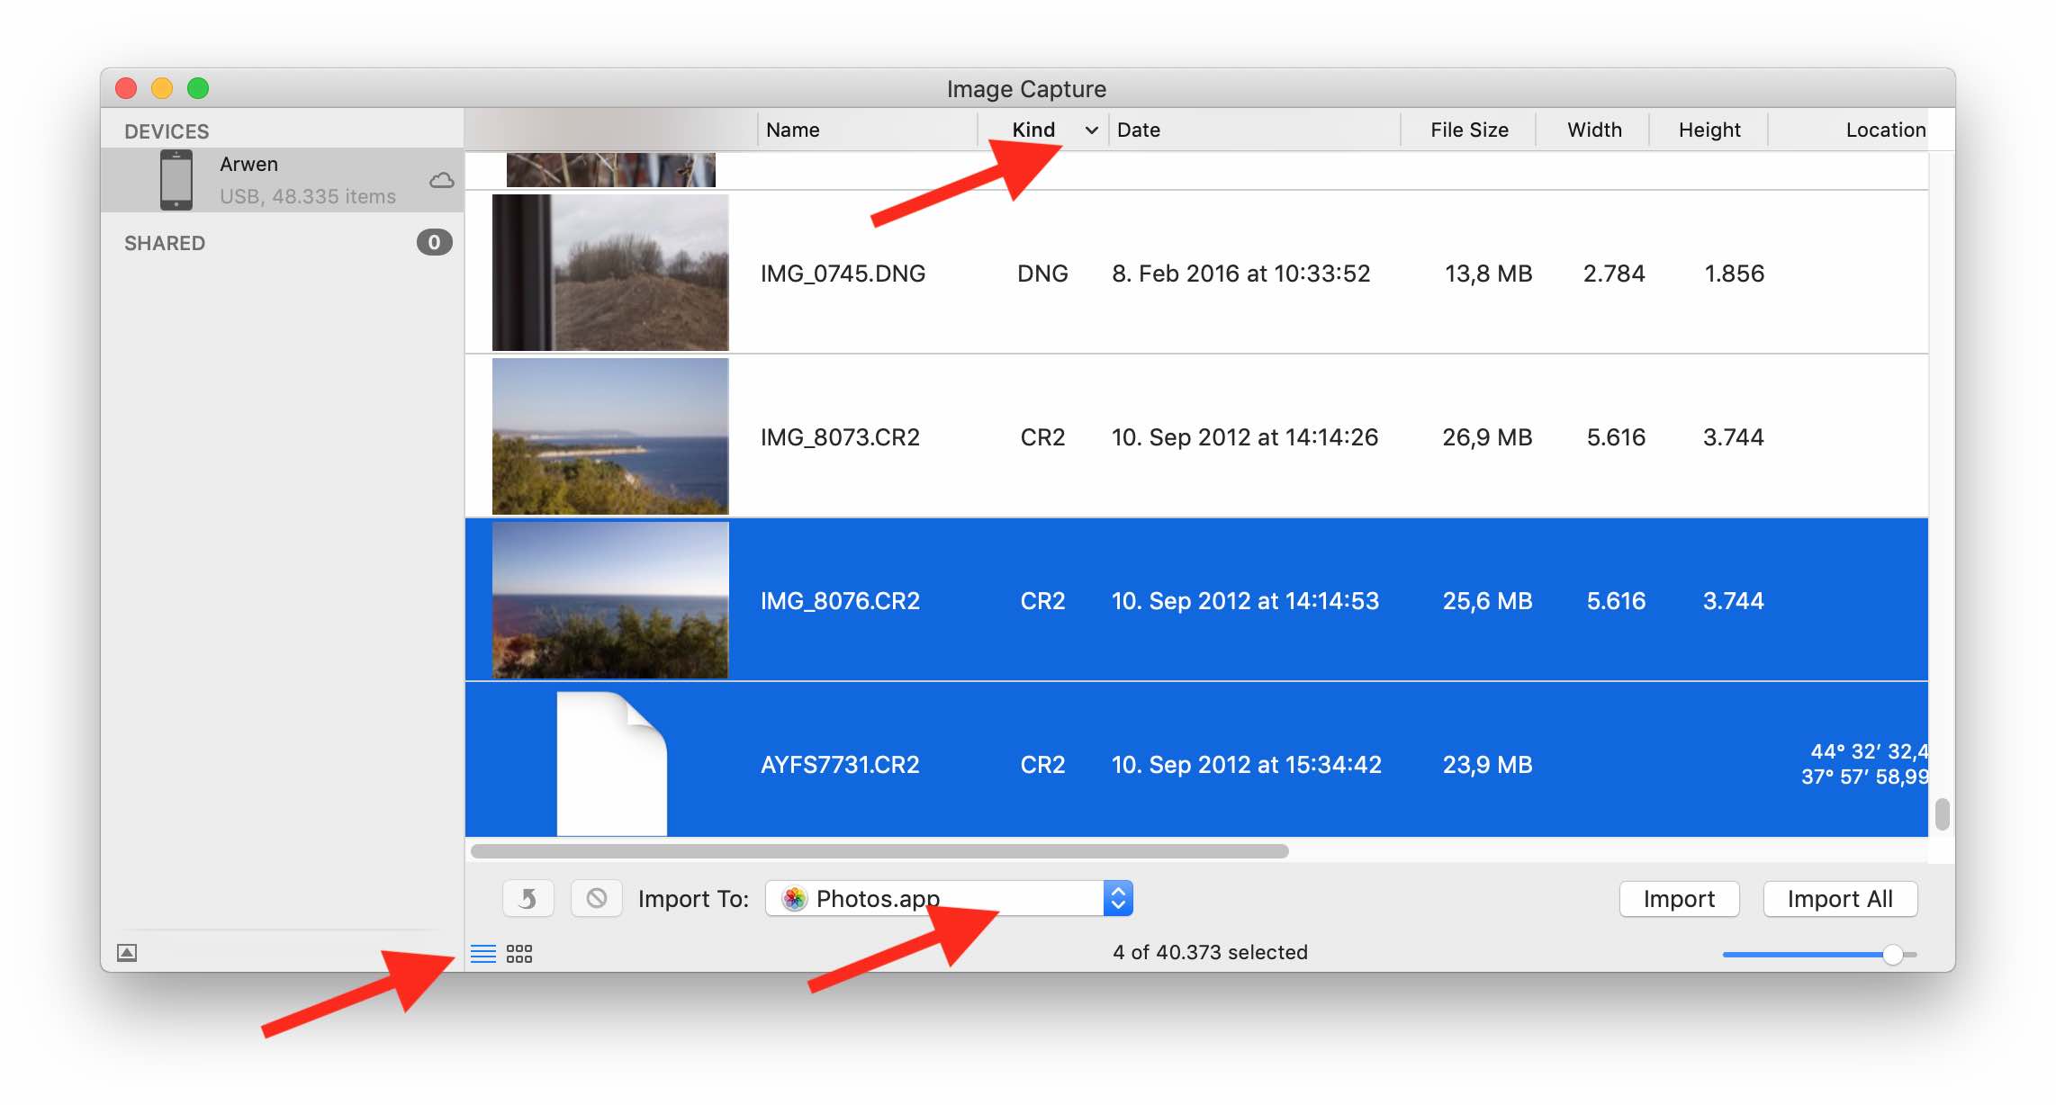Select the Arwen iPhone device icon

pyautogui.click(x=176, y=180)
